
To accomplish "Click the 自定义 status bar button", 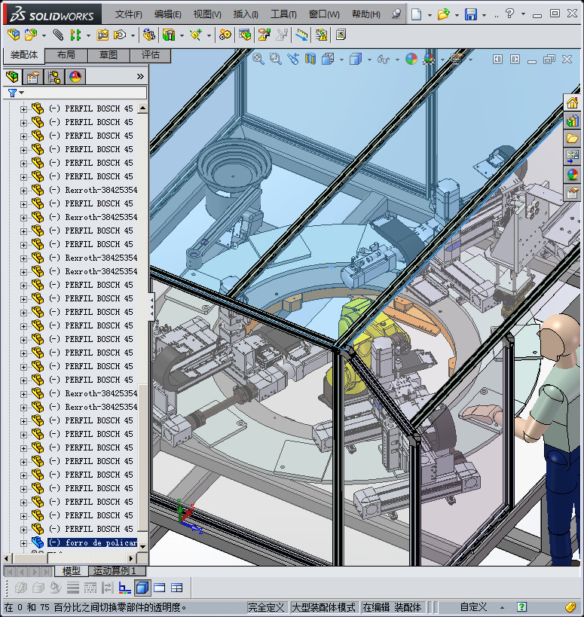I will [x=473, y=606].
